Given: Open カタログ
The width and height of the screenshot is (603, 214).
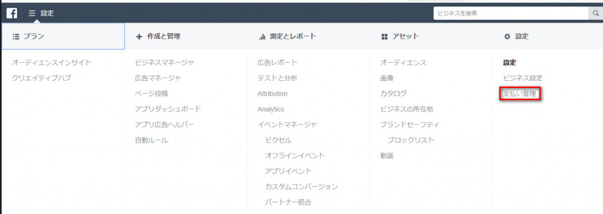Looking at the screenshot, I should pos(393,93).
